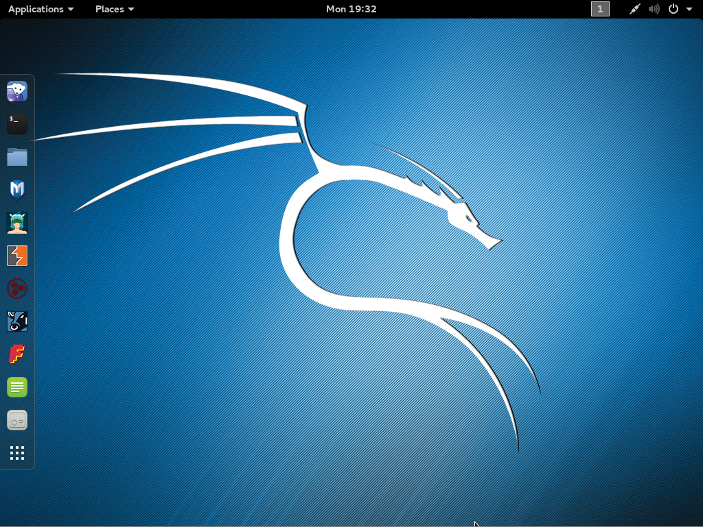
Task: Open the Files folder icon in dock
Action: click(x=17, y=157)
